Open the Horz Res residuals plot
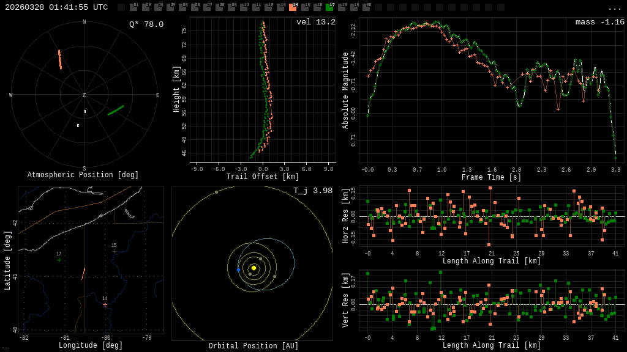This screenshot has width=627, height=352. (492, 216)
